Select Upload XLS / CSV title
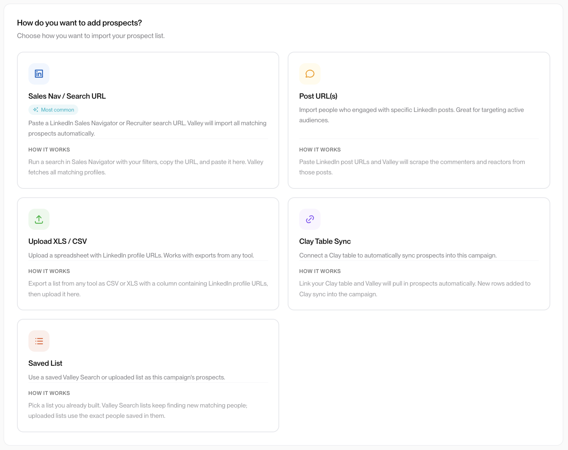The height and width of the screenshot is (450, 568). pos(58,241)
